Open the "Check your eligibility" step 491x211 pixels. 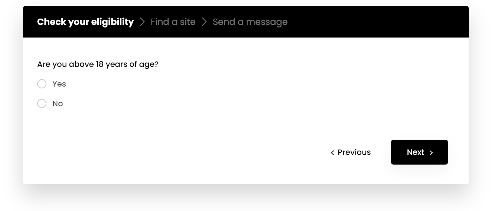tap(85, 22)
